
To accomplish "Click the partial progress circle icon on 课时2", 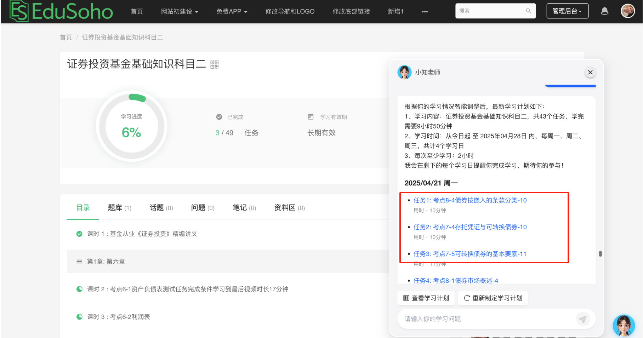I will tap(79, 289).
